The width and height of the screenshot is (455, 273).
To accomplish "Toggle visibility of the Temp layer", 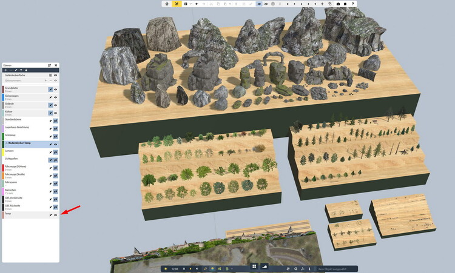I will click(x=55, y=215).
